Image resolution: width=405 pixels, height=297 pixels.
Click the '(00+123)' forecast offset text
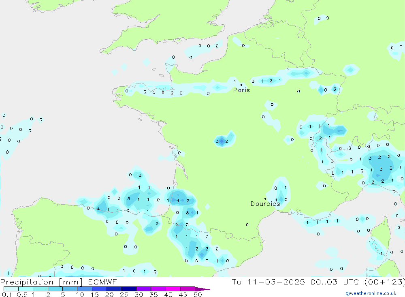[x=384, y=282]
